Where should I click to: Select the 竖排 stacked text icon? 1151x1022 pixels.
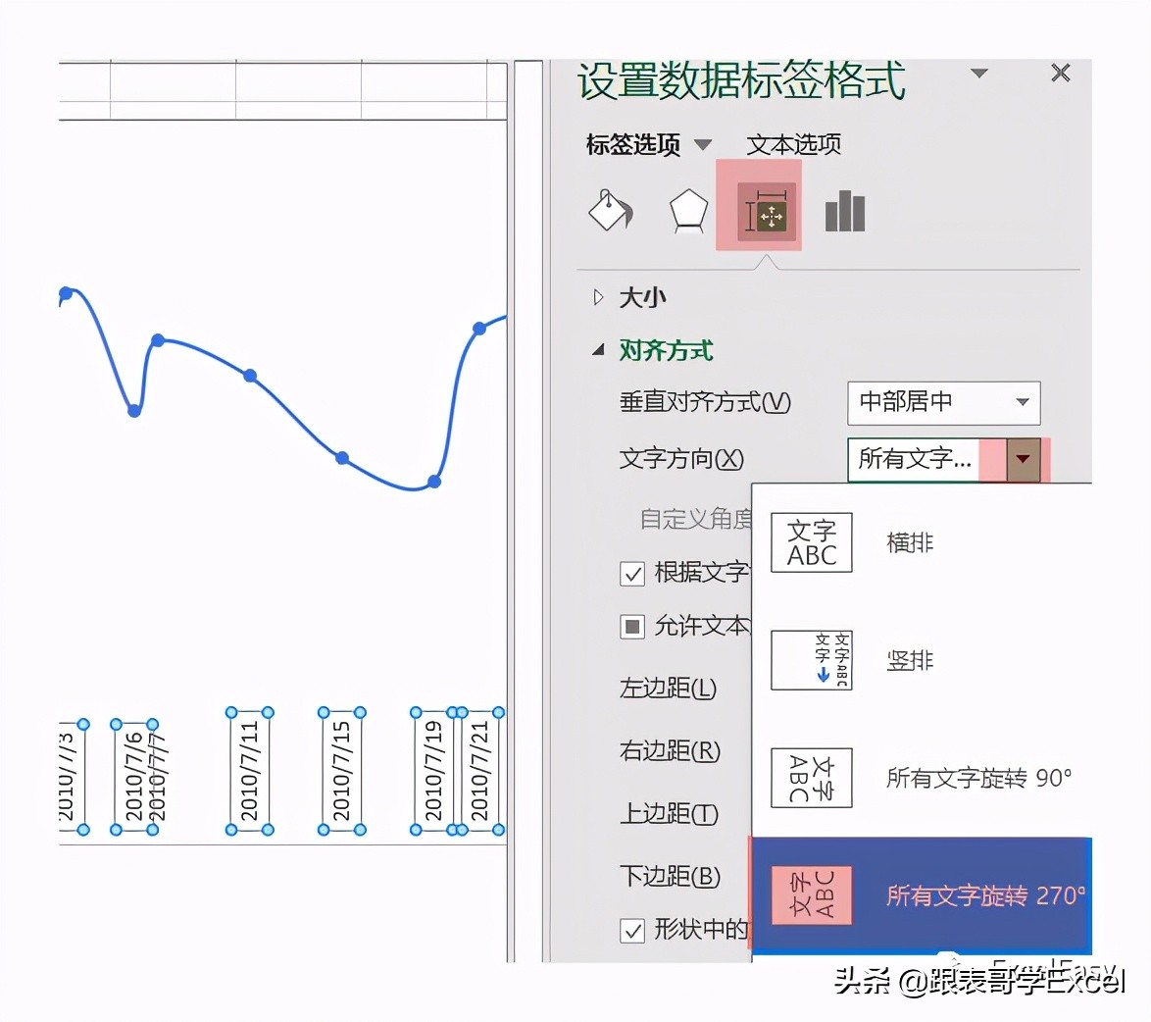point(811,659)
